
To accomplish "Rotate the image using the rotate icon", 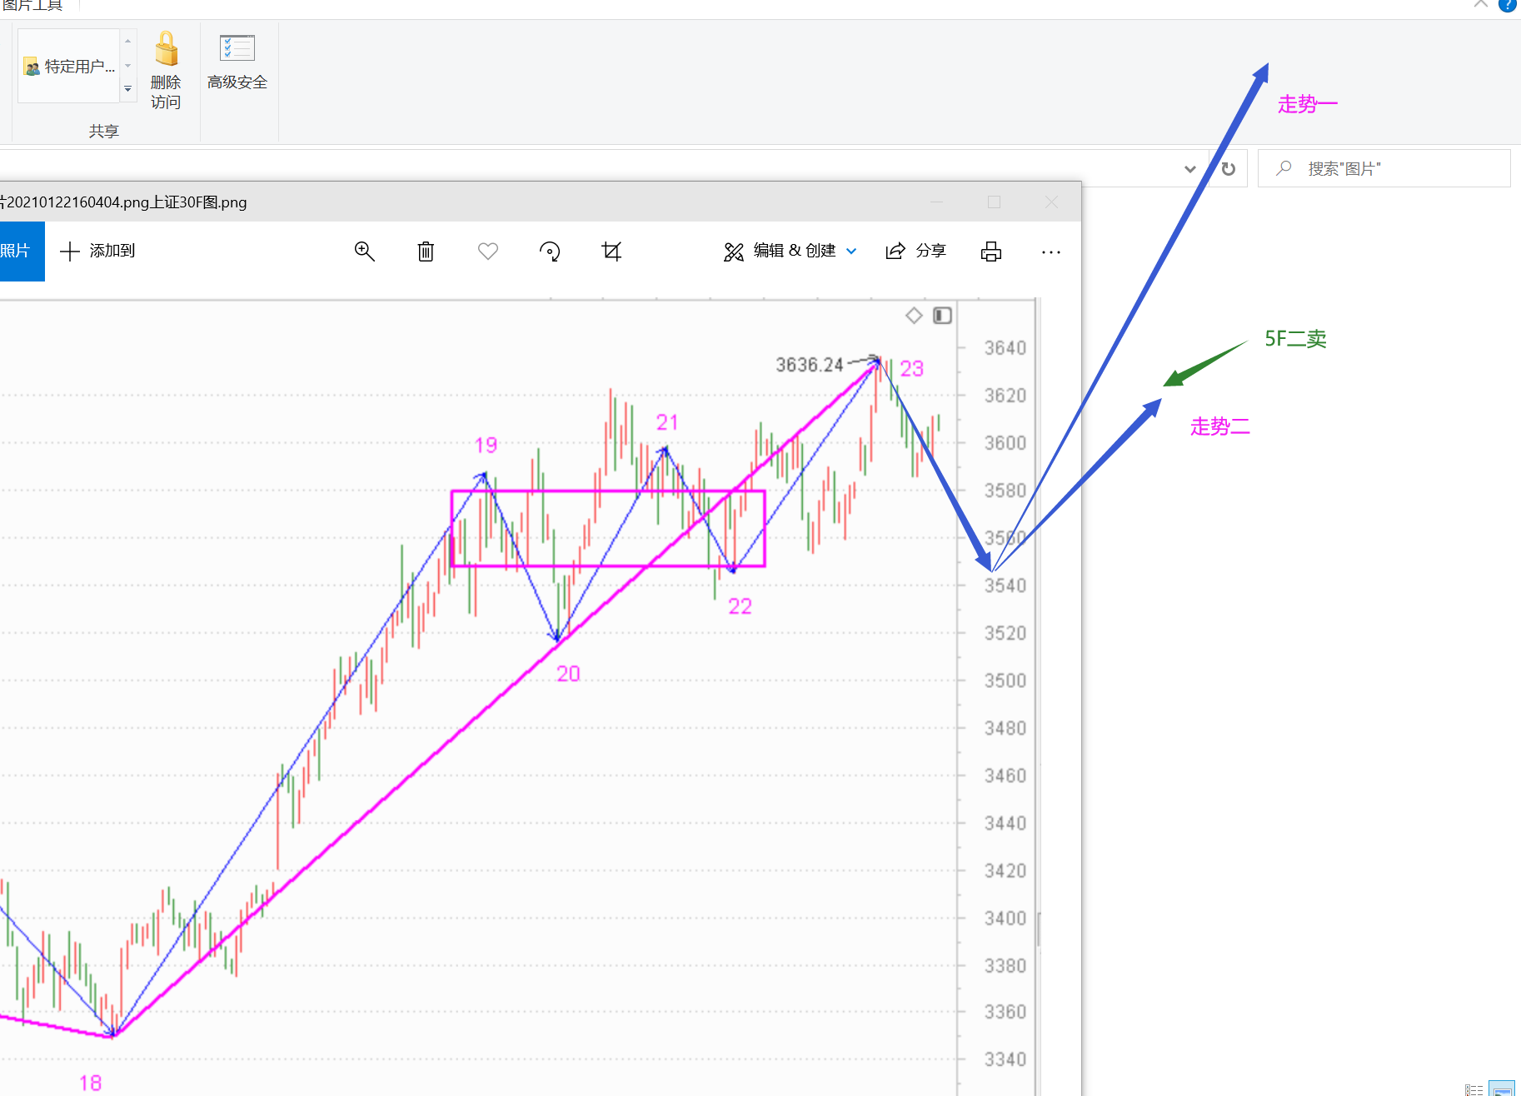I will pyautogui.click(x=550, y=252).
